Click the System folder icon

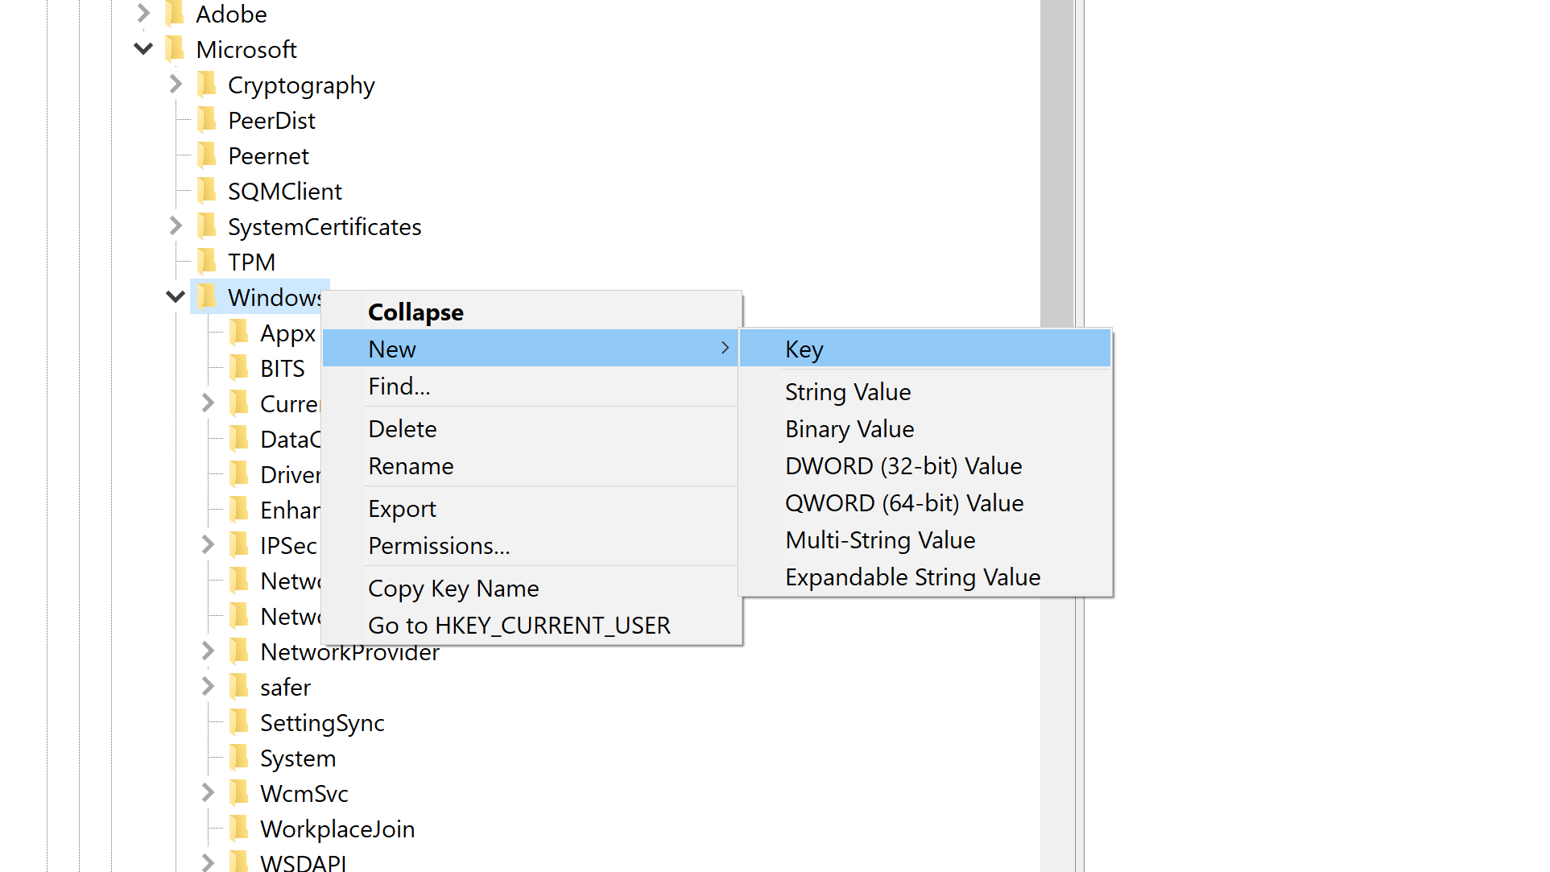[239, 758]
